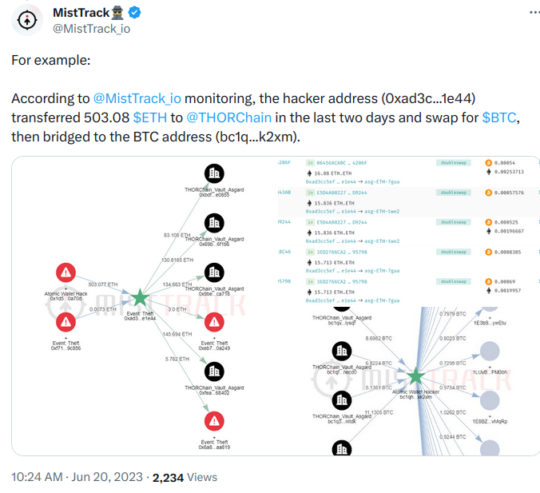Click the first doubleswap tag
The image size is (540, 493).
tap(454, 163)
